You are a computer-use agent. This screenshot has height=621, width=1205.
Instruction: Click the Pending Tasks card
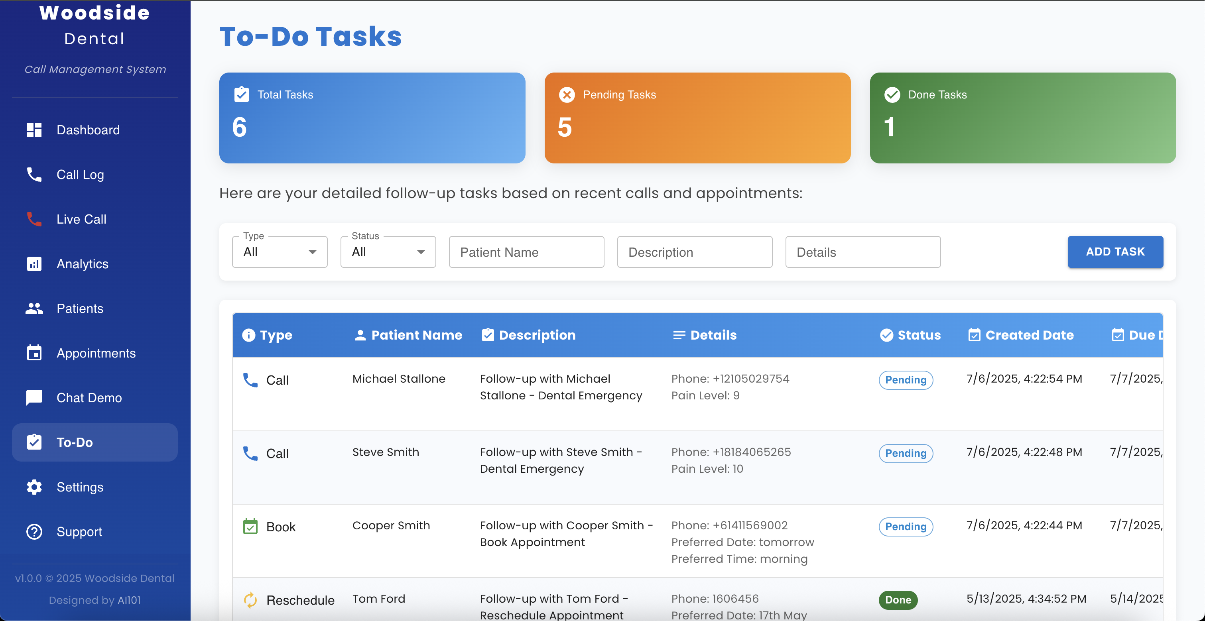[x=697, y=118]
